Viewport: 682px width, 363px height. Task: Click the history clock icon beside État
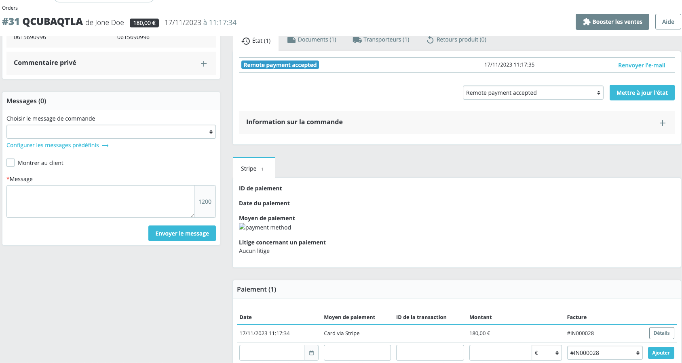pos(246,41)
